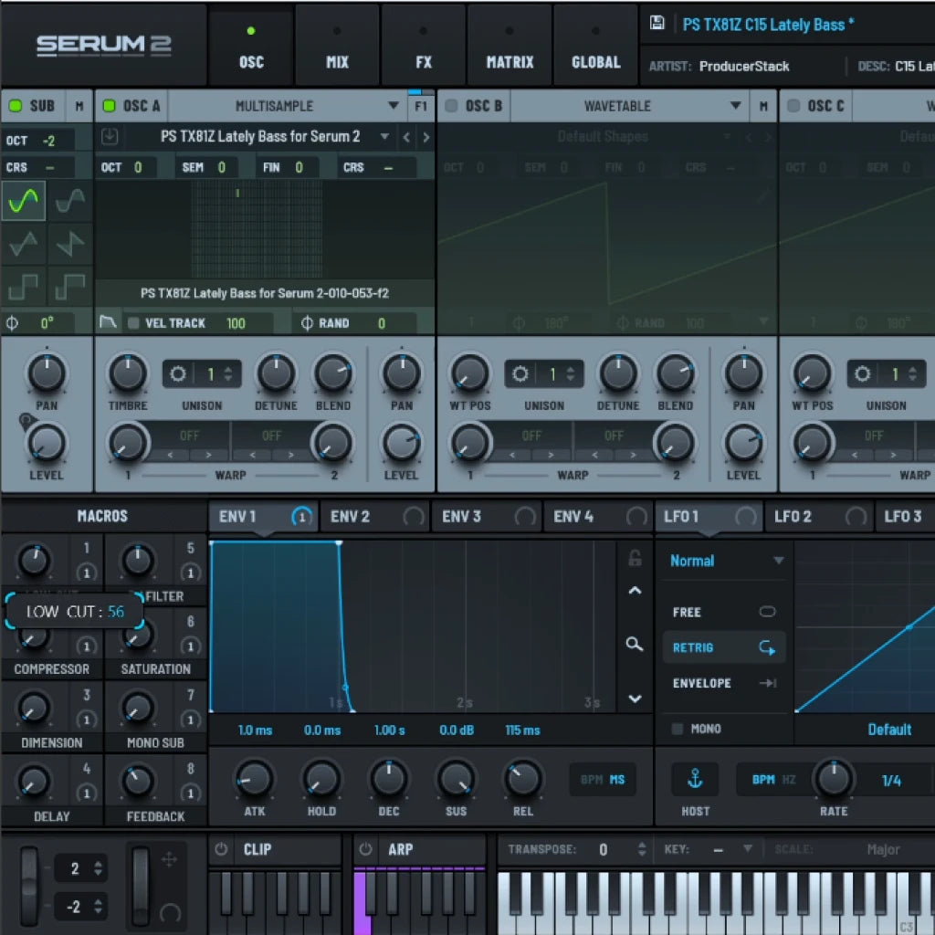Click the save preset floppy disk icon
Viewport: 935px width, 935px height.
pos(657,24)
